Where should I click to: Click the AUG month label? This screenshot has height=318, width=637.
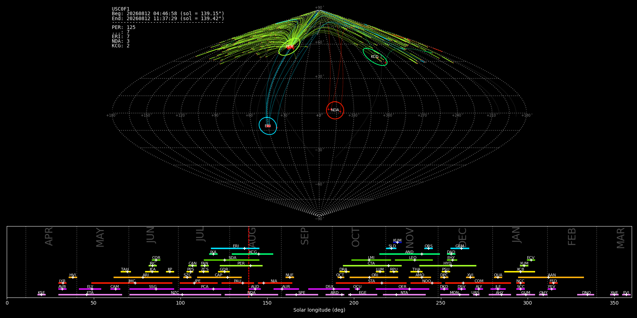252,238
